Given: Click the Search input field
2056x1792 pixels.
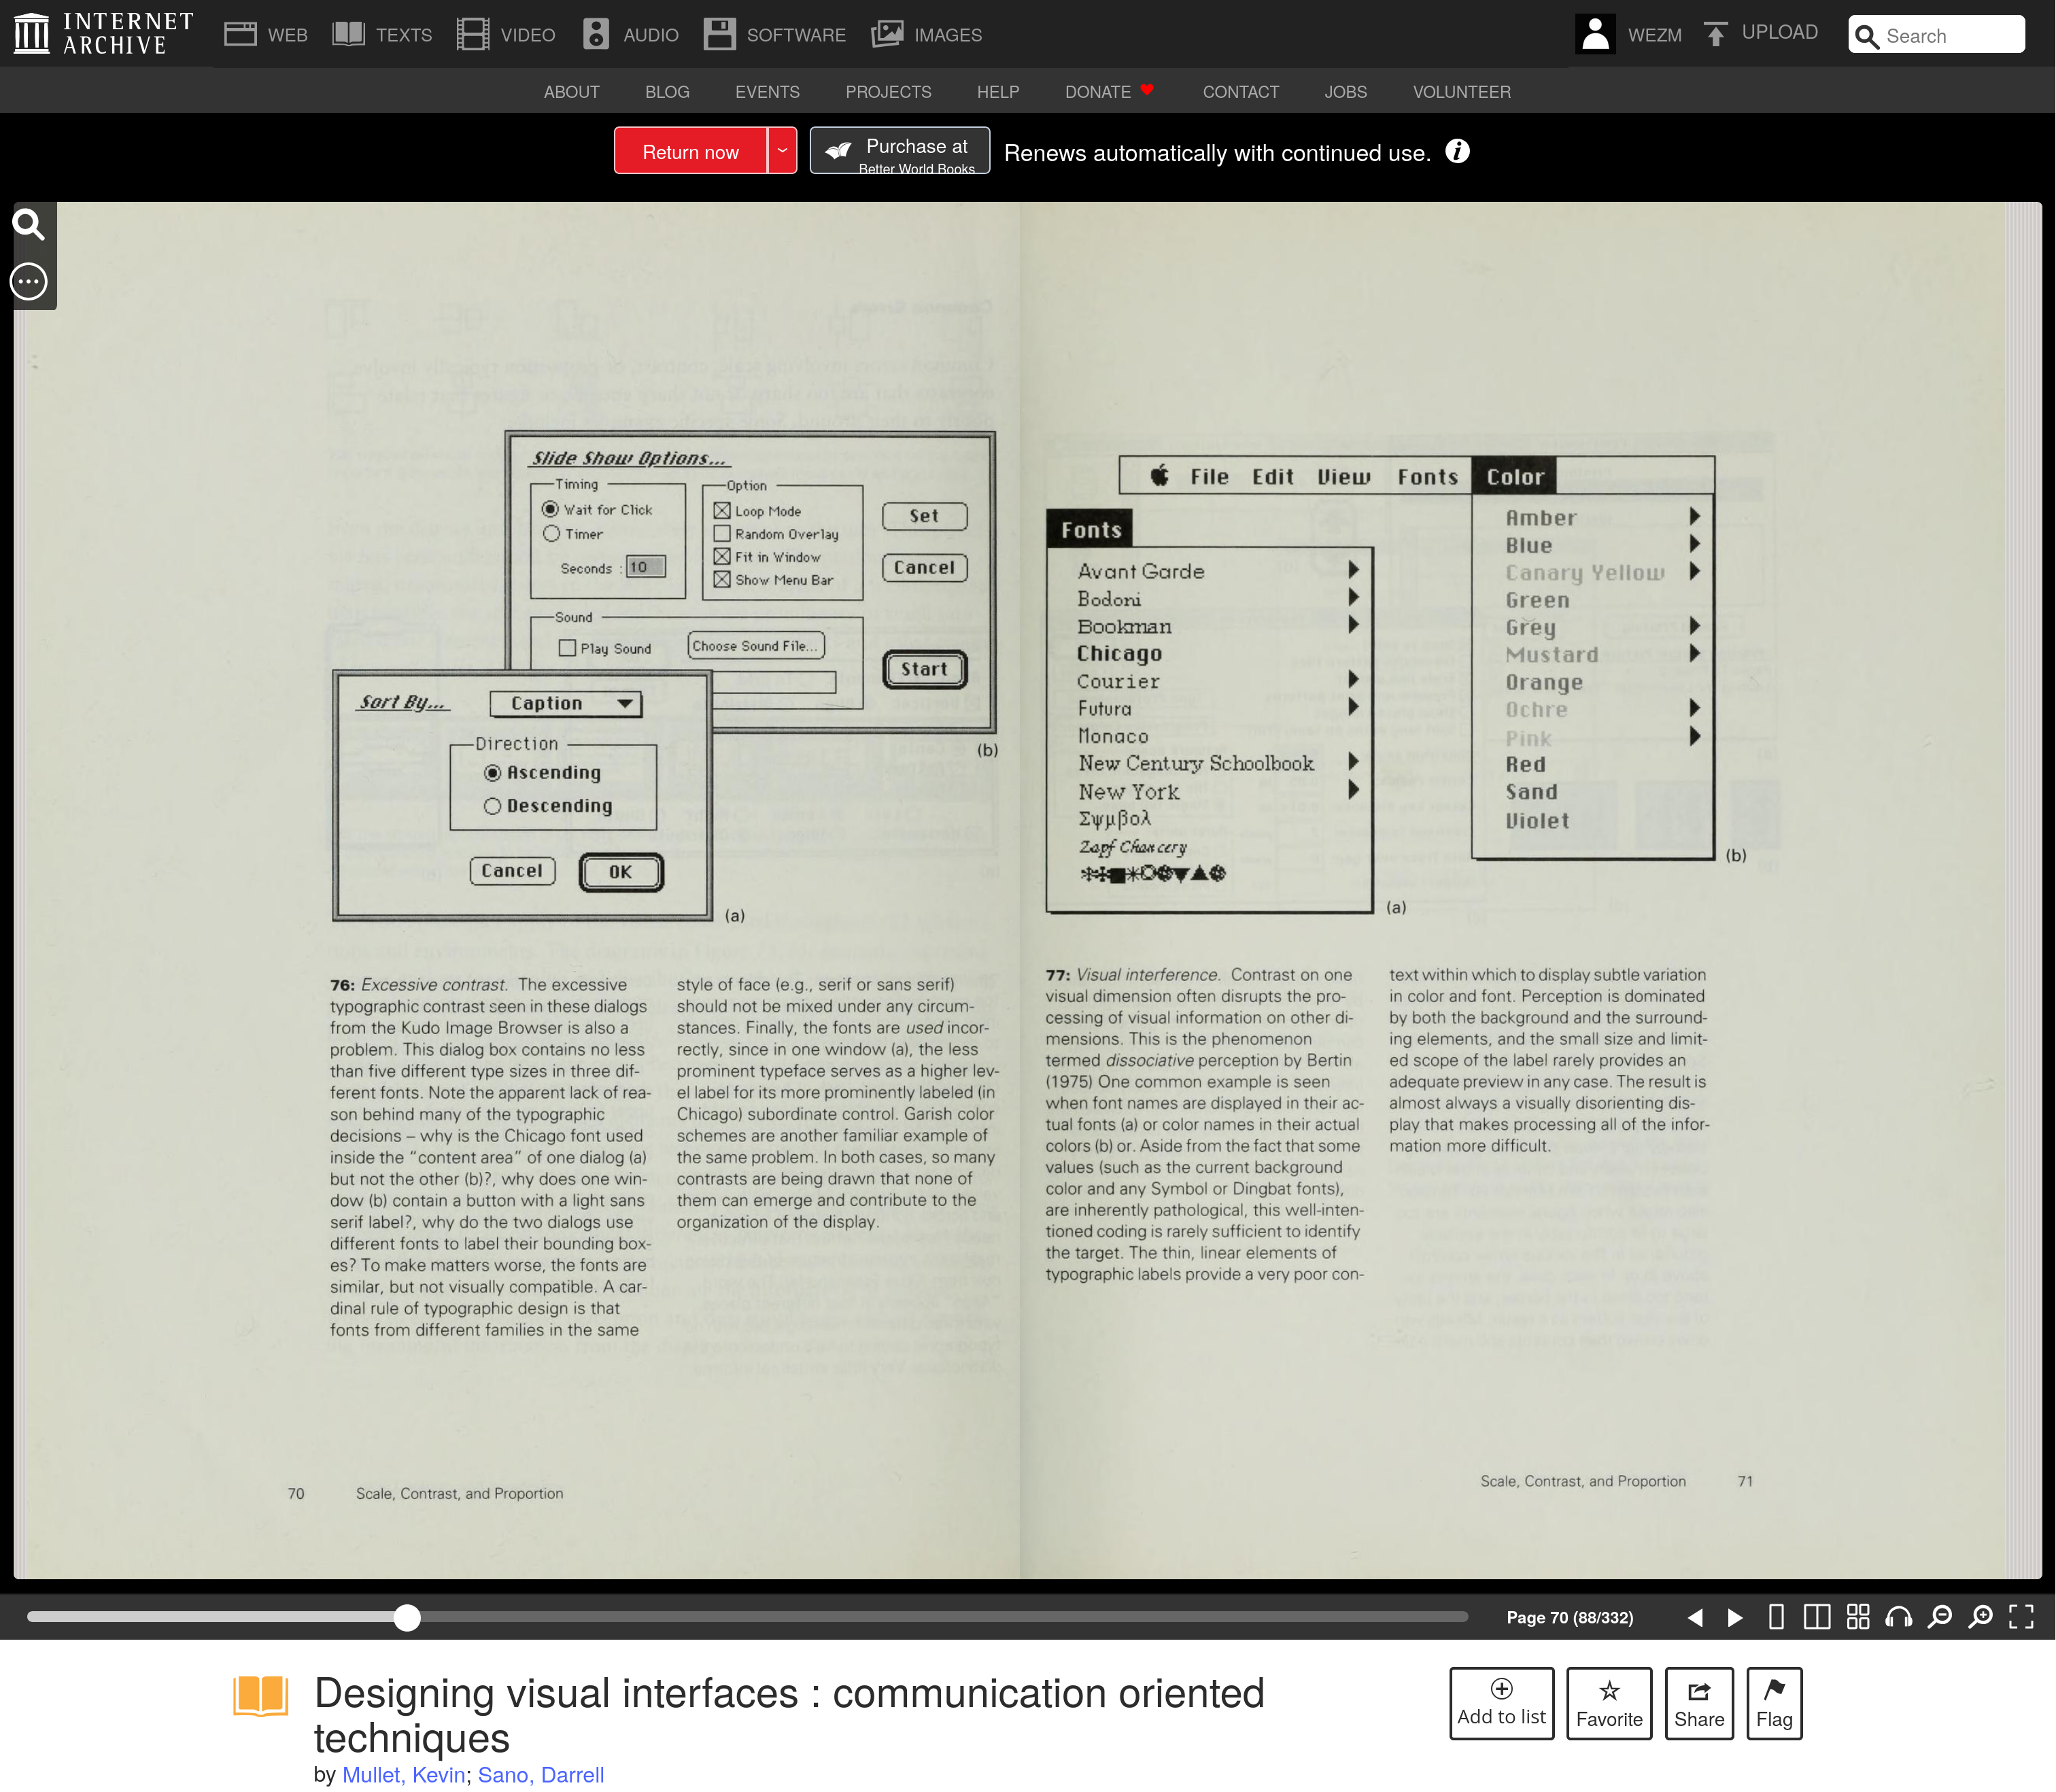Looking at the screenshot, I should pos(1949,36).
